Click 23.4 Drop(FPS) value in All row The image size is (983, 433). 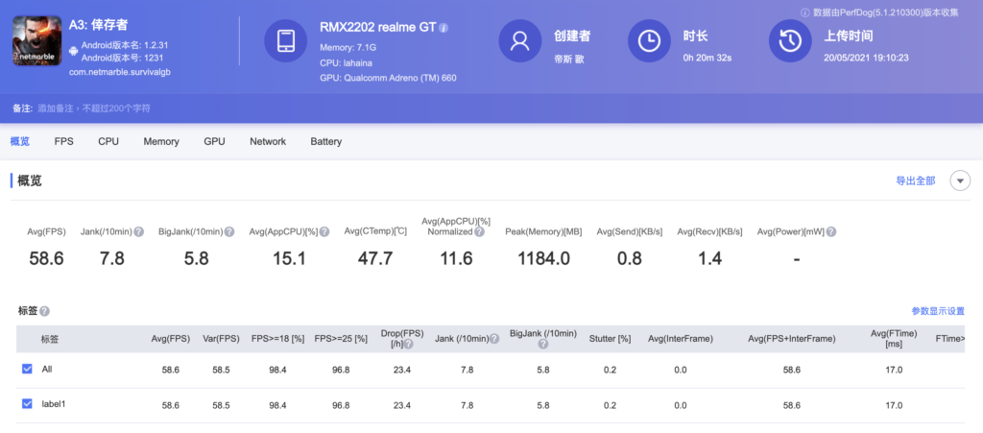(402, 370)
